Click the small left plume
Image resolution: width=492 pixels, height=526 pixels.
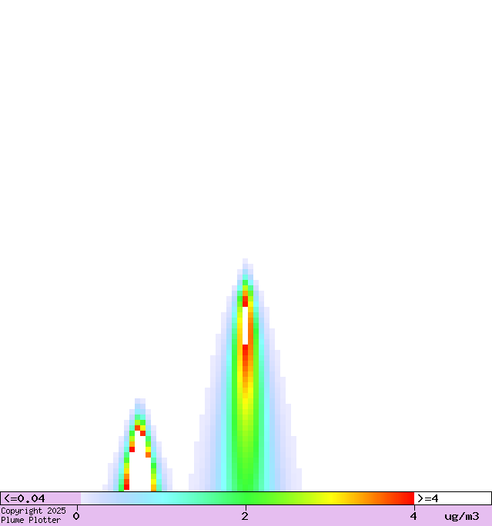(137, 444)
